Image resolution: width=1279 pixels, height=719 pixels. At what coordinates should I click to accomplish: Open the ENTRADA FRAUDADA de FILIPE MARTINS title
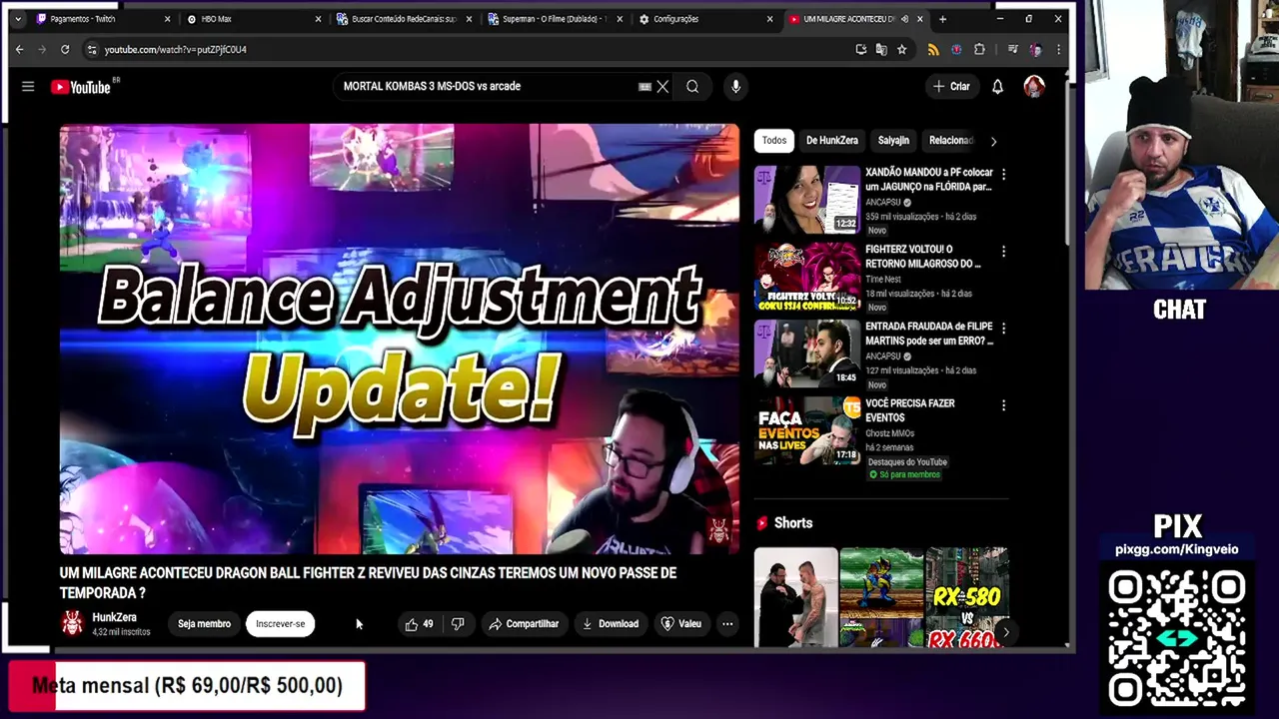(x=929, y=334)
